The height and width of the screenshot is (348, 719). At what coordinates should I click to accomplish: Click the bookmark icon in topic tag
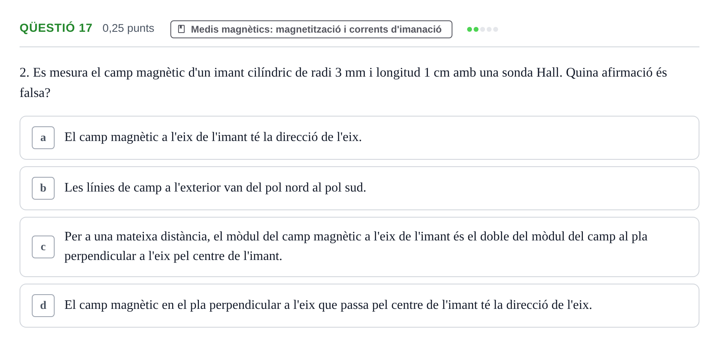point(181,29)
